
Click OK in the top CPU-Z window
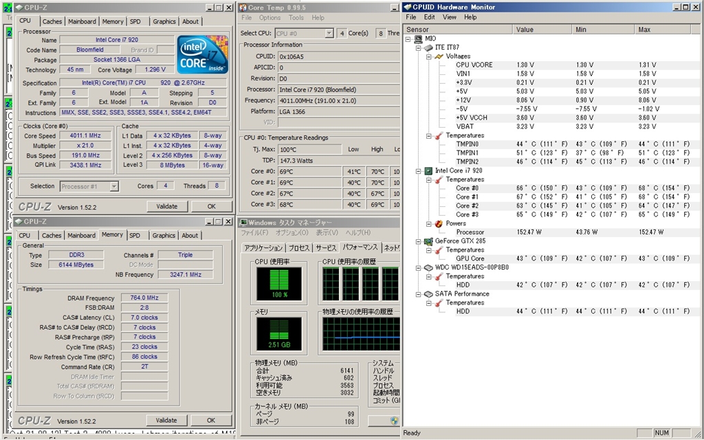(x=212, y=206)
